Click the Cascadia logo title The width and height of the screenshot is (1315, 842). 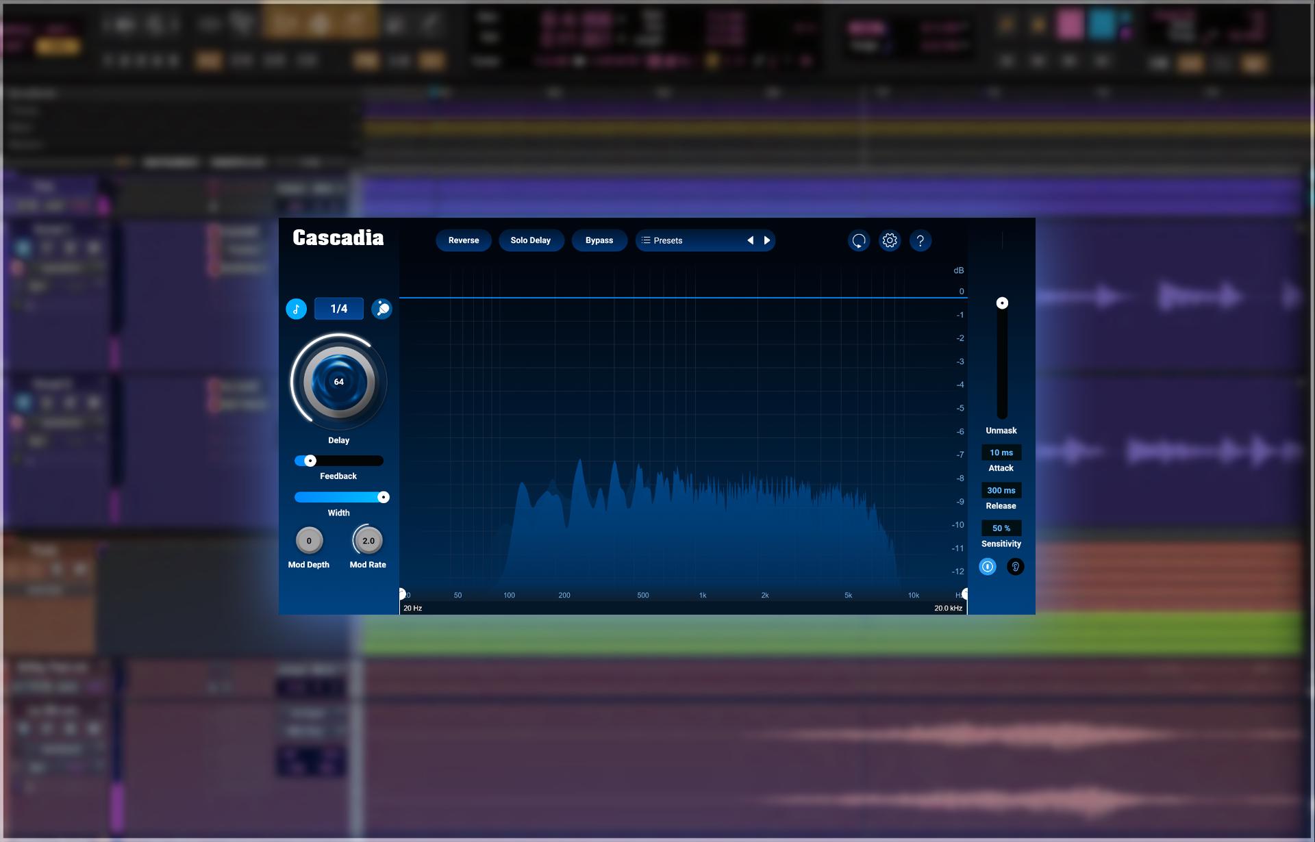[x=338, y=238]
